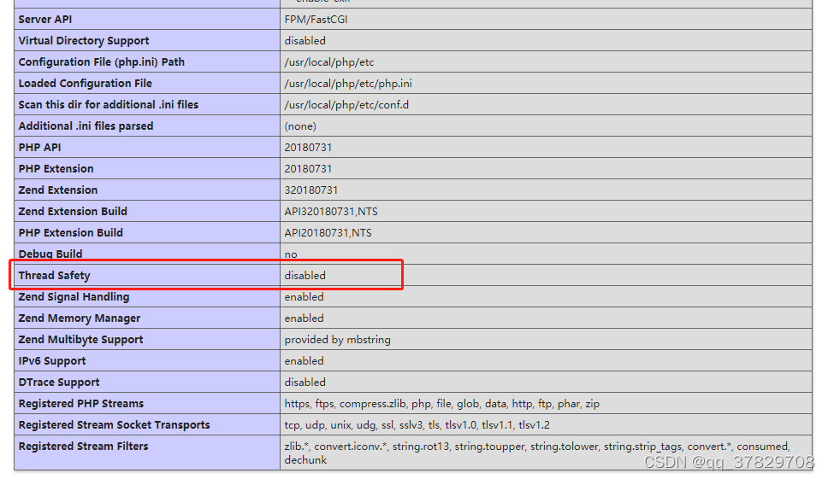Select the '/usr/local/php/etc' path value
Viewport: 828px width, 479px height.
[x=329, y=62]
